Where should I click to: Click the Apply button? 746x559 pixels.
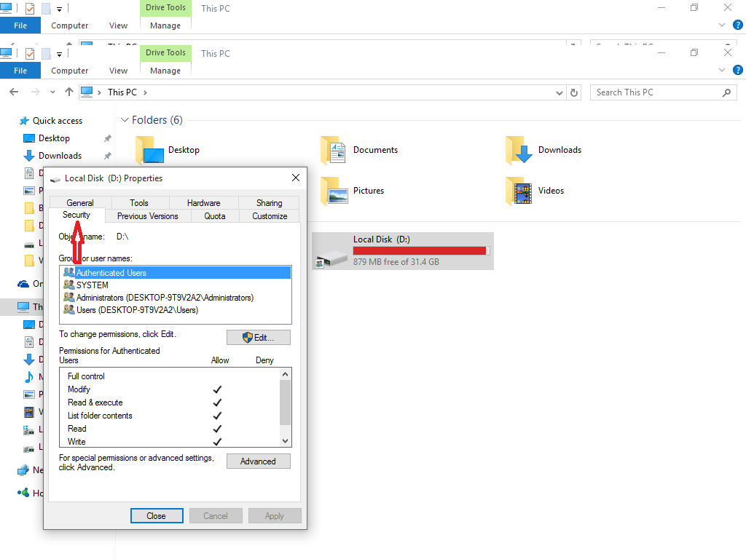point(275,515)
